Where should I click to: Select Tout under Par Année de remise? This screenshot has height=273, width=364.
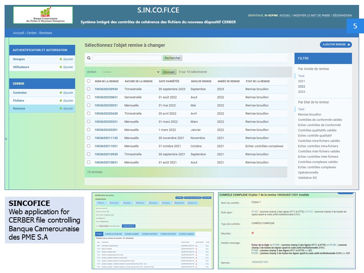coord(301,76)
